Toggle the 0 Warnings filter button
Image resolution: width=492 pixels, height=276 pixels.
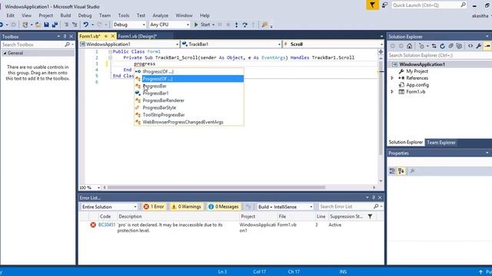186,206
